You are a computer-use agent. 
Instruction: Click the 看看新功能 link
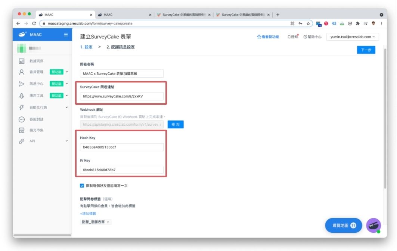click(x=268, y=37)
